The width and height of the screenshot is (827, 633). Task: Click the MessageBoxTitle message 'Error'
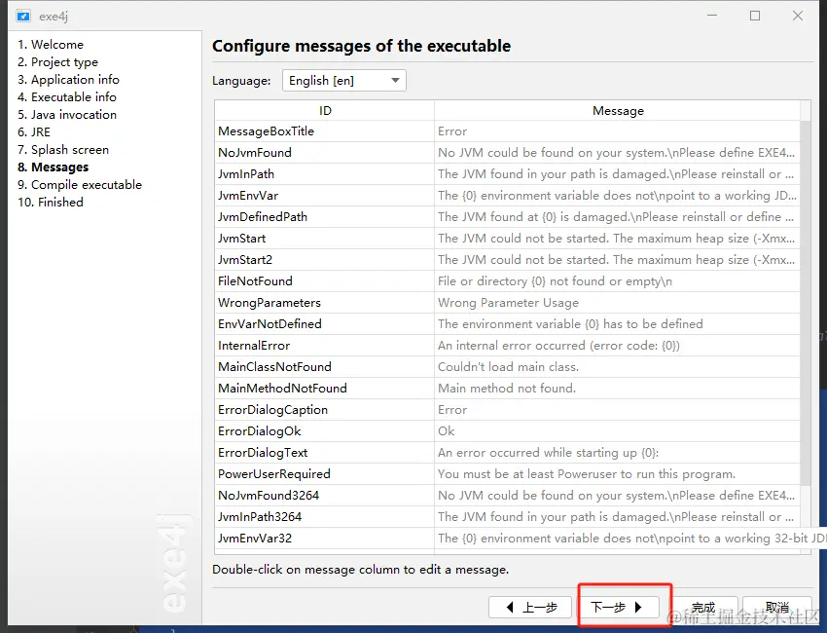(617, 130)
